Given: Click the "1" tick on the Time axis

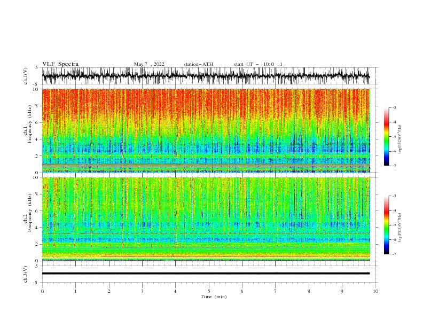Looking at the screenshot, I should point(75,291).
